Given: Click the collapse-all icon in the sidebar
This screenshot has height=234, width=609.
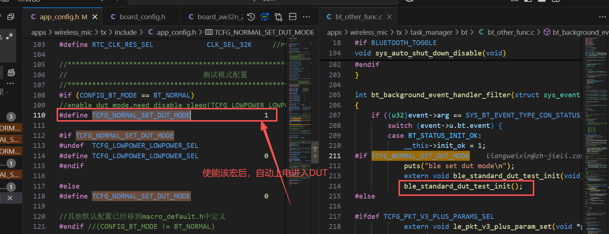Looking at the screenshot, I should pos(11,17).
